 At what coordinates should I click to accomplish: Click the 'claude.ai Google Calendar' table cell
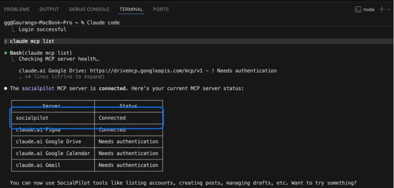coord(53,153)
